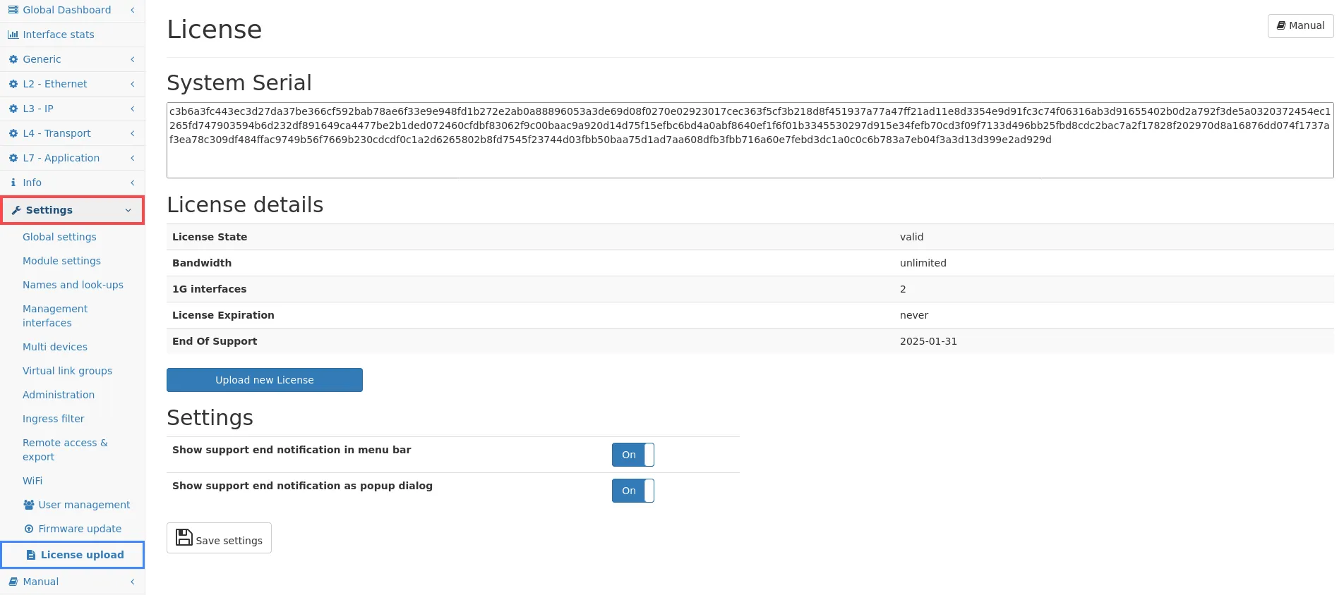Toggle support end notification as popup dialog
The width and height of the screenshot is (1344, 595).
pyautogui.click(x=632, y=491)
